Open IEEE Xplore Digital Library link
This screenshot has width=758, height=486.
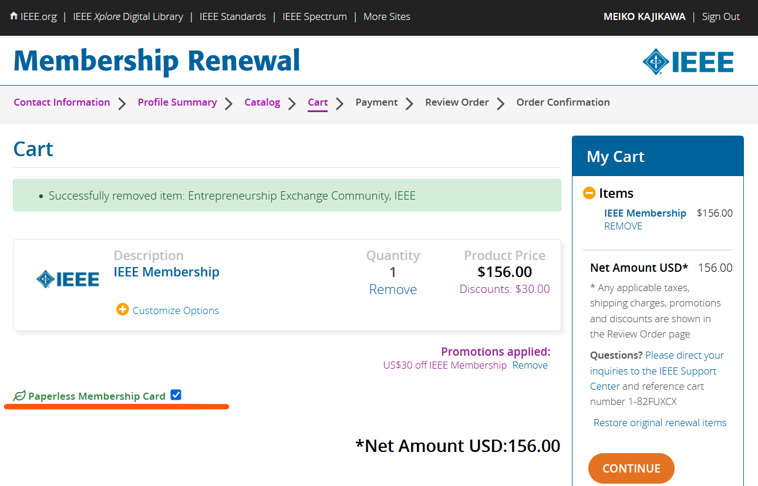tap(128, 16)
